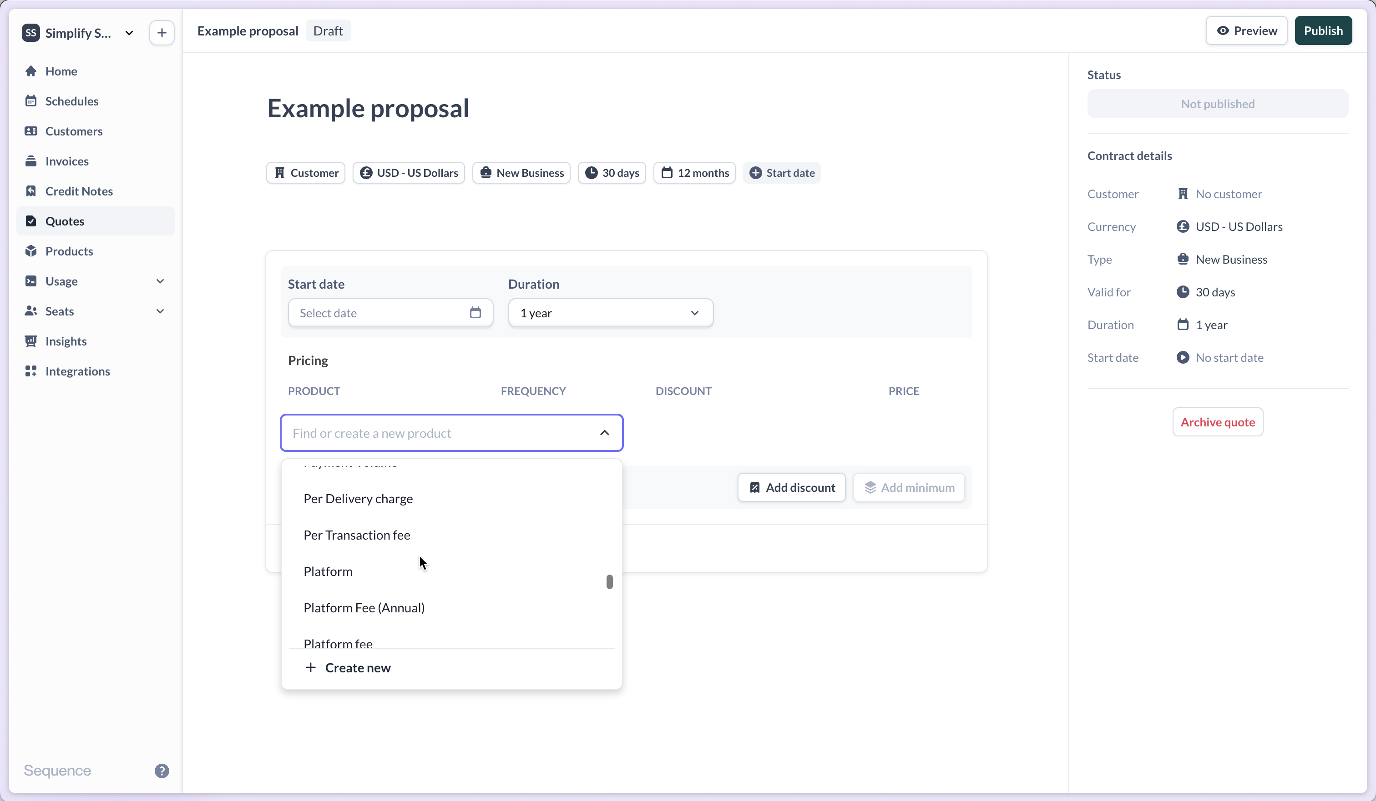Screen dimensions: 1376x801
Task: Click New Business in Contract details
Action: (1231, 259)
